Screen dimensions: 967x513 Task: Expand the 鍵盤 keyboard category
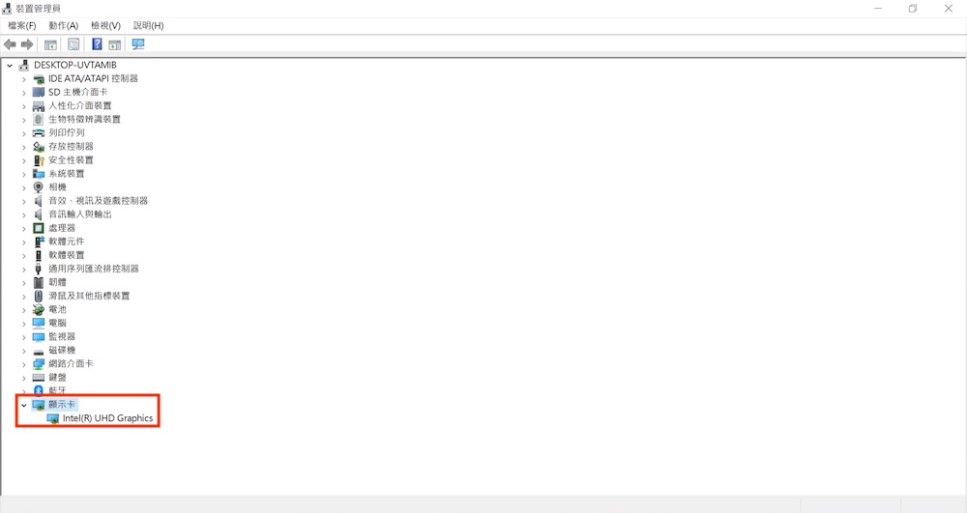point(24,378)
